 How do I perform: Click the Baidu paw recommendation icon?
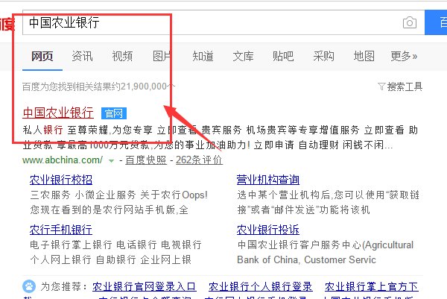(x=29, y=286)
